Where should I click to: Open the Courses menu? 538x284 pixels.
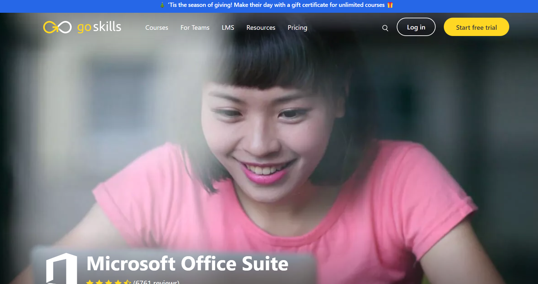point(157,28)
